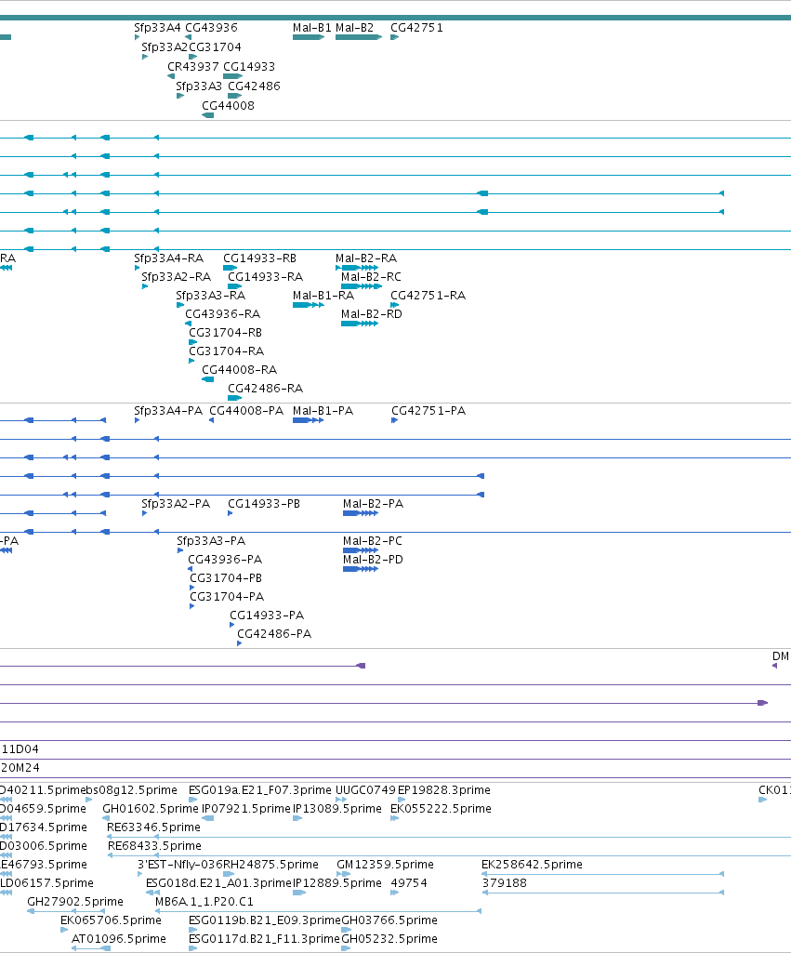Select protein Sfp33A4-PA

168,412
